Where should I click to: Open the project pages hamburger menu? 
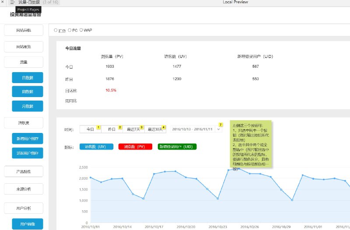[12, 2]
